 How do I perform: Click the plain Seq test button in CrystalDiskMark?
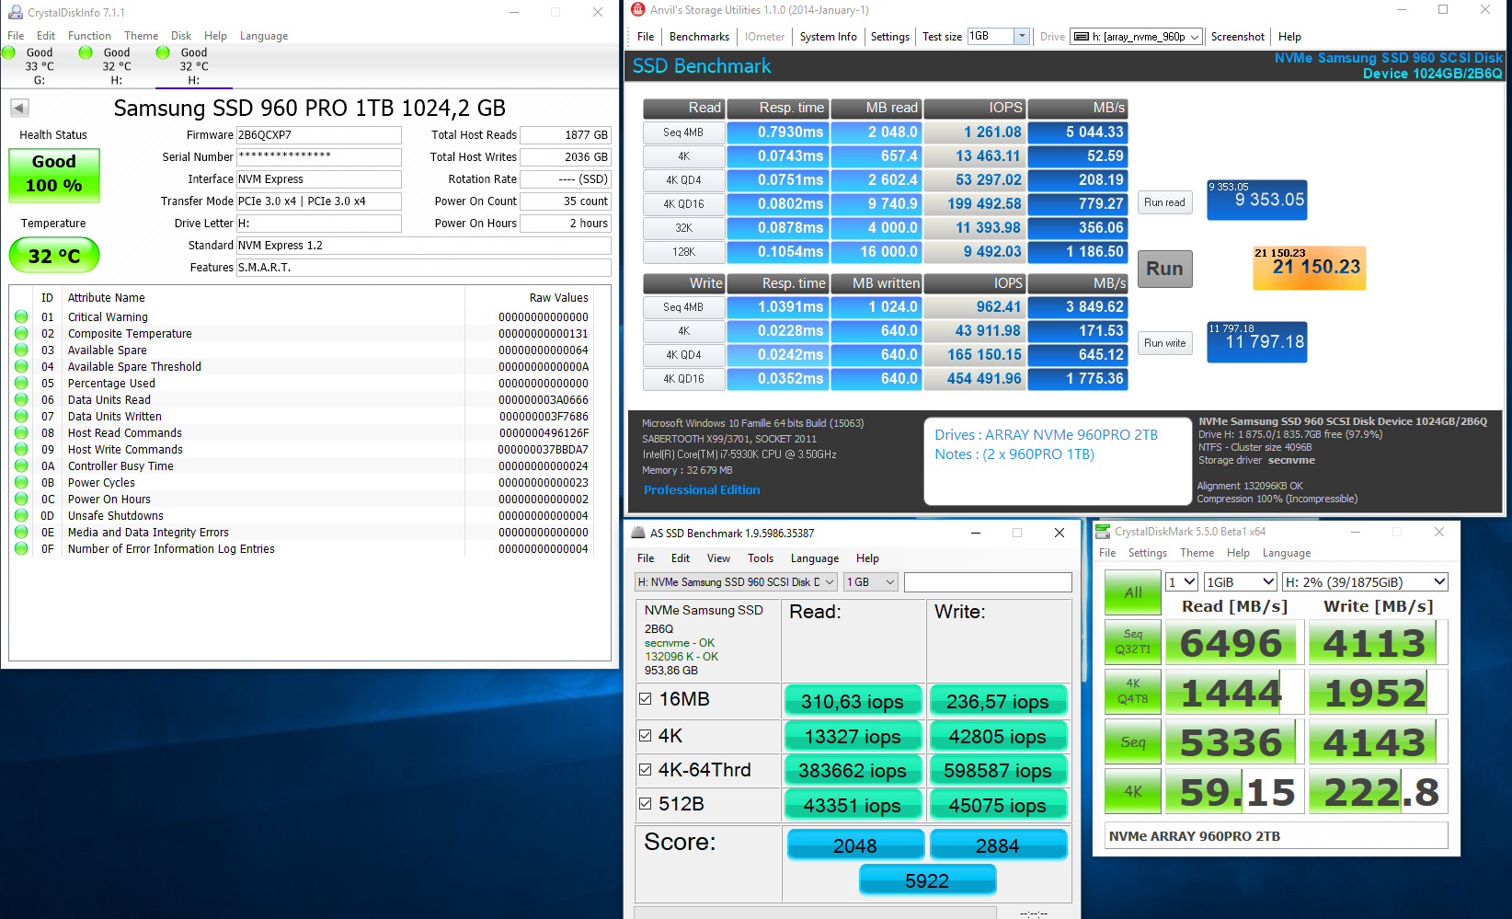tap(1133, 741)
